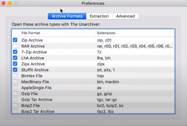Close the Preferences window

click(x=4, y=3)
